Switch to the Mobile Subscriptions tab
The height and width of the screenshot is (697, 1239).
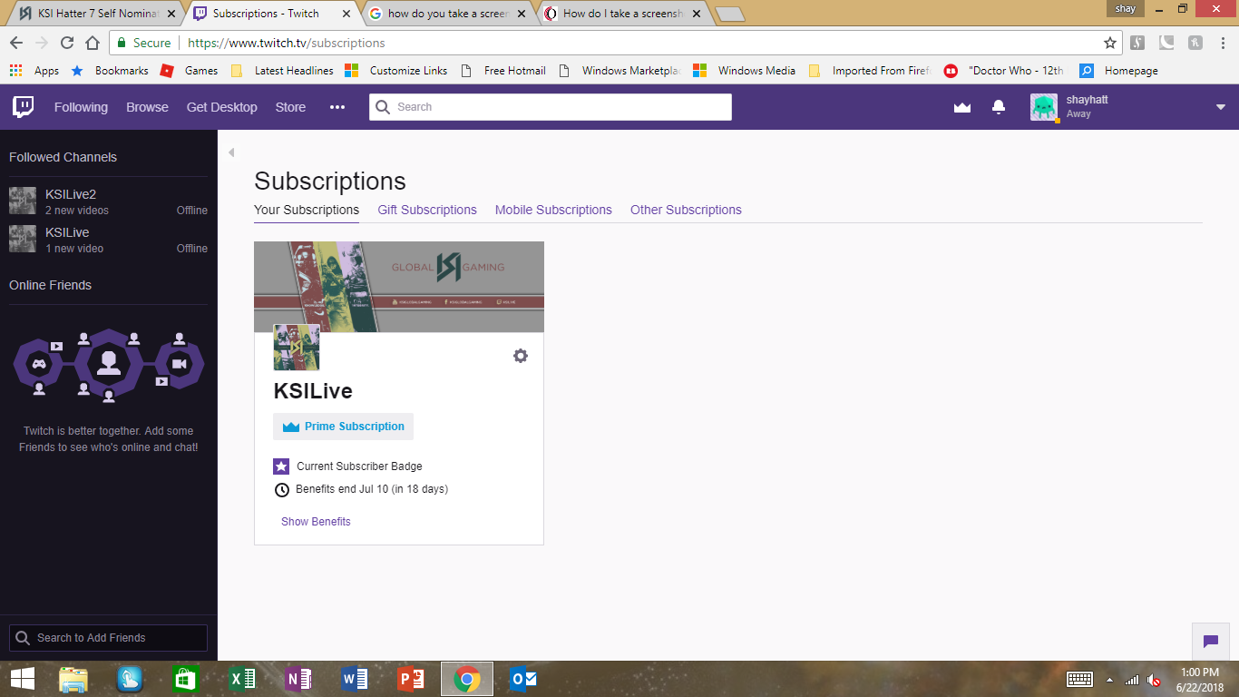553,210
